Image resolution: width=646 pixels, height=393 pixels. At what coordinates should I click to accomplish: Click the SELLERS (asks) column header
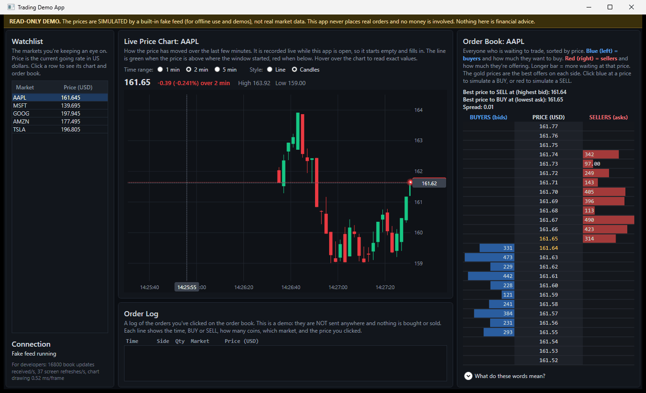pos(608,117)
